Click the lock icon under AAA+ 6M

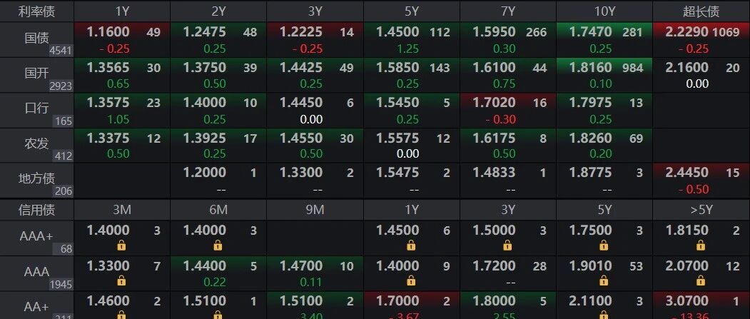click(x=218, y=245)
